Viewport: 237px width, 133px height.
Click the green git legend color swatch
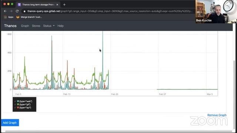(x=18, y=104)
